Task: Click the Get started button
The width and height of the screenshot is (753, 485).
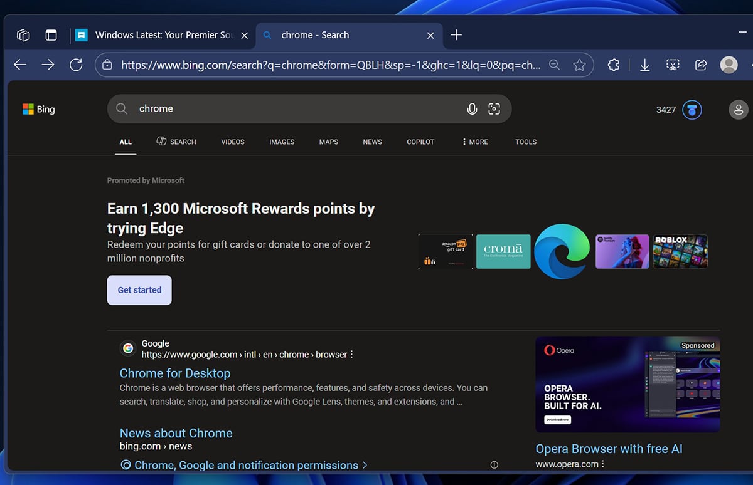Action: (x=139, y=289)
